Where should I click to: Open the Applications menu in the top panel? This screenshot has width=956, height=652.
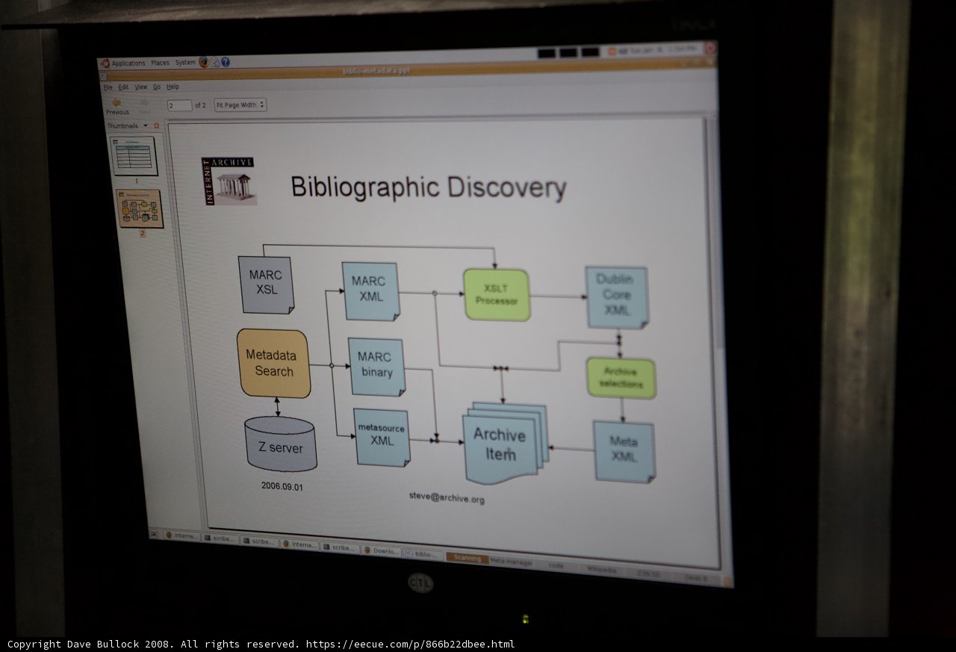(x=128, y=63)
